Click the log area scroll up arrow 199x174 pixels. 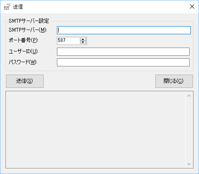click(189, 96)
